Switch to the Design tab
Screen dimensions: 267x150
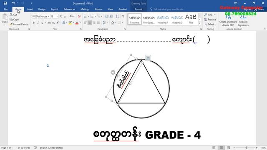click(x=42, y=9)
